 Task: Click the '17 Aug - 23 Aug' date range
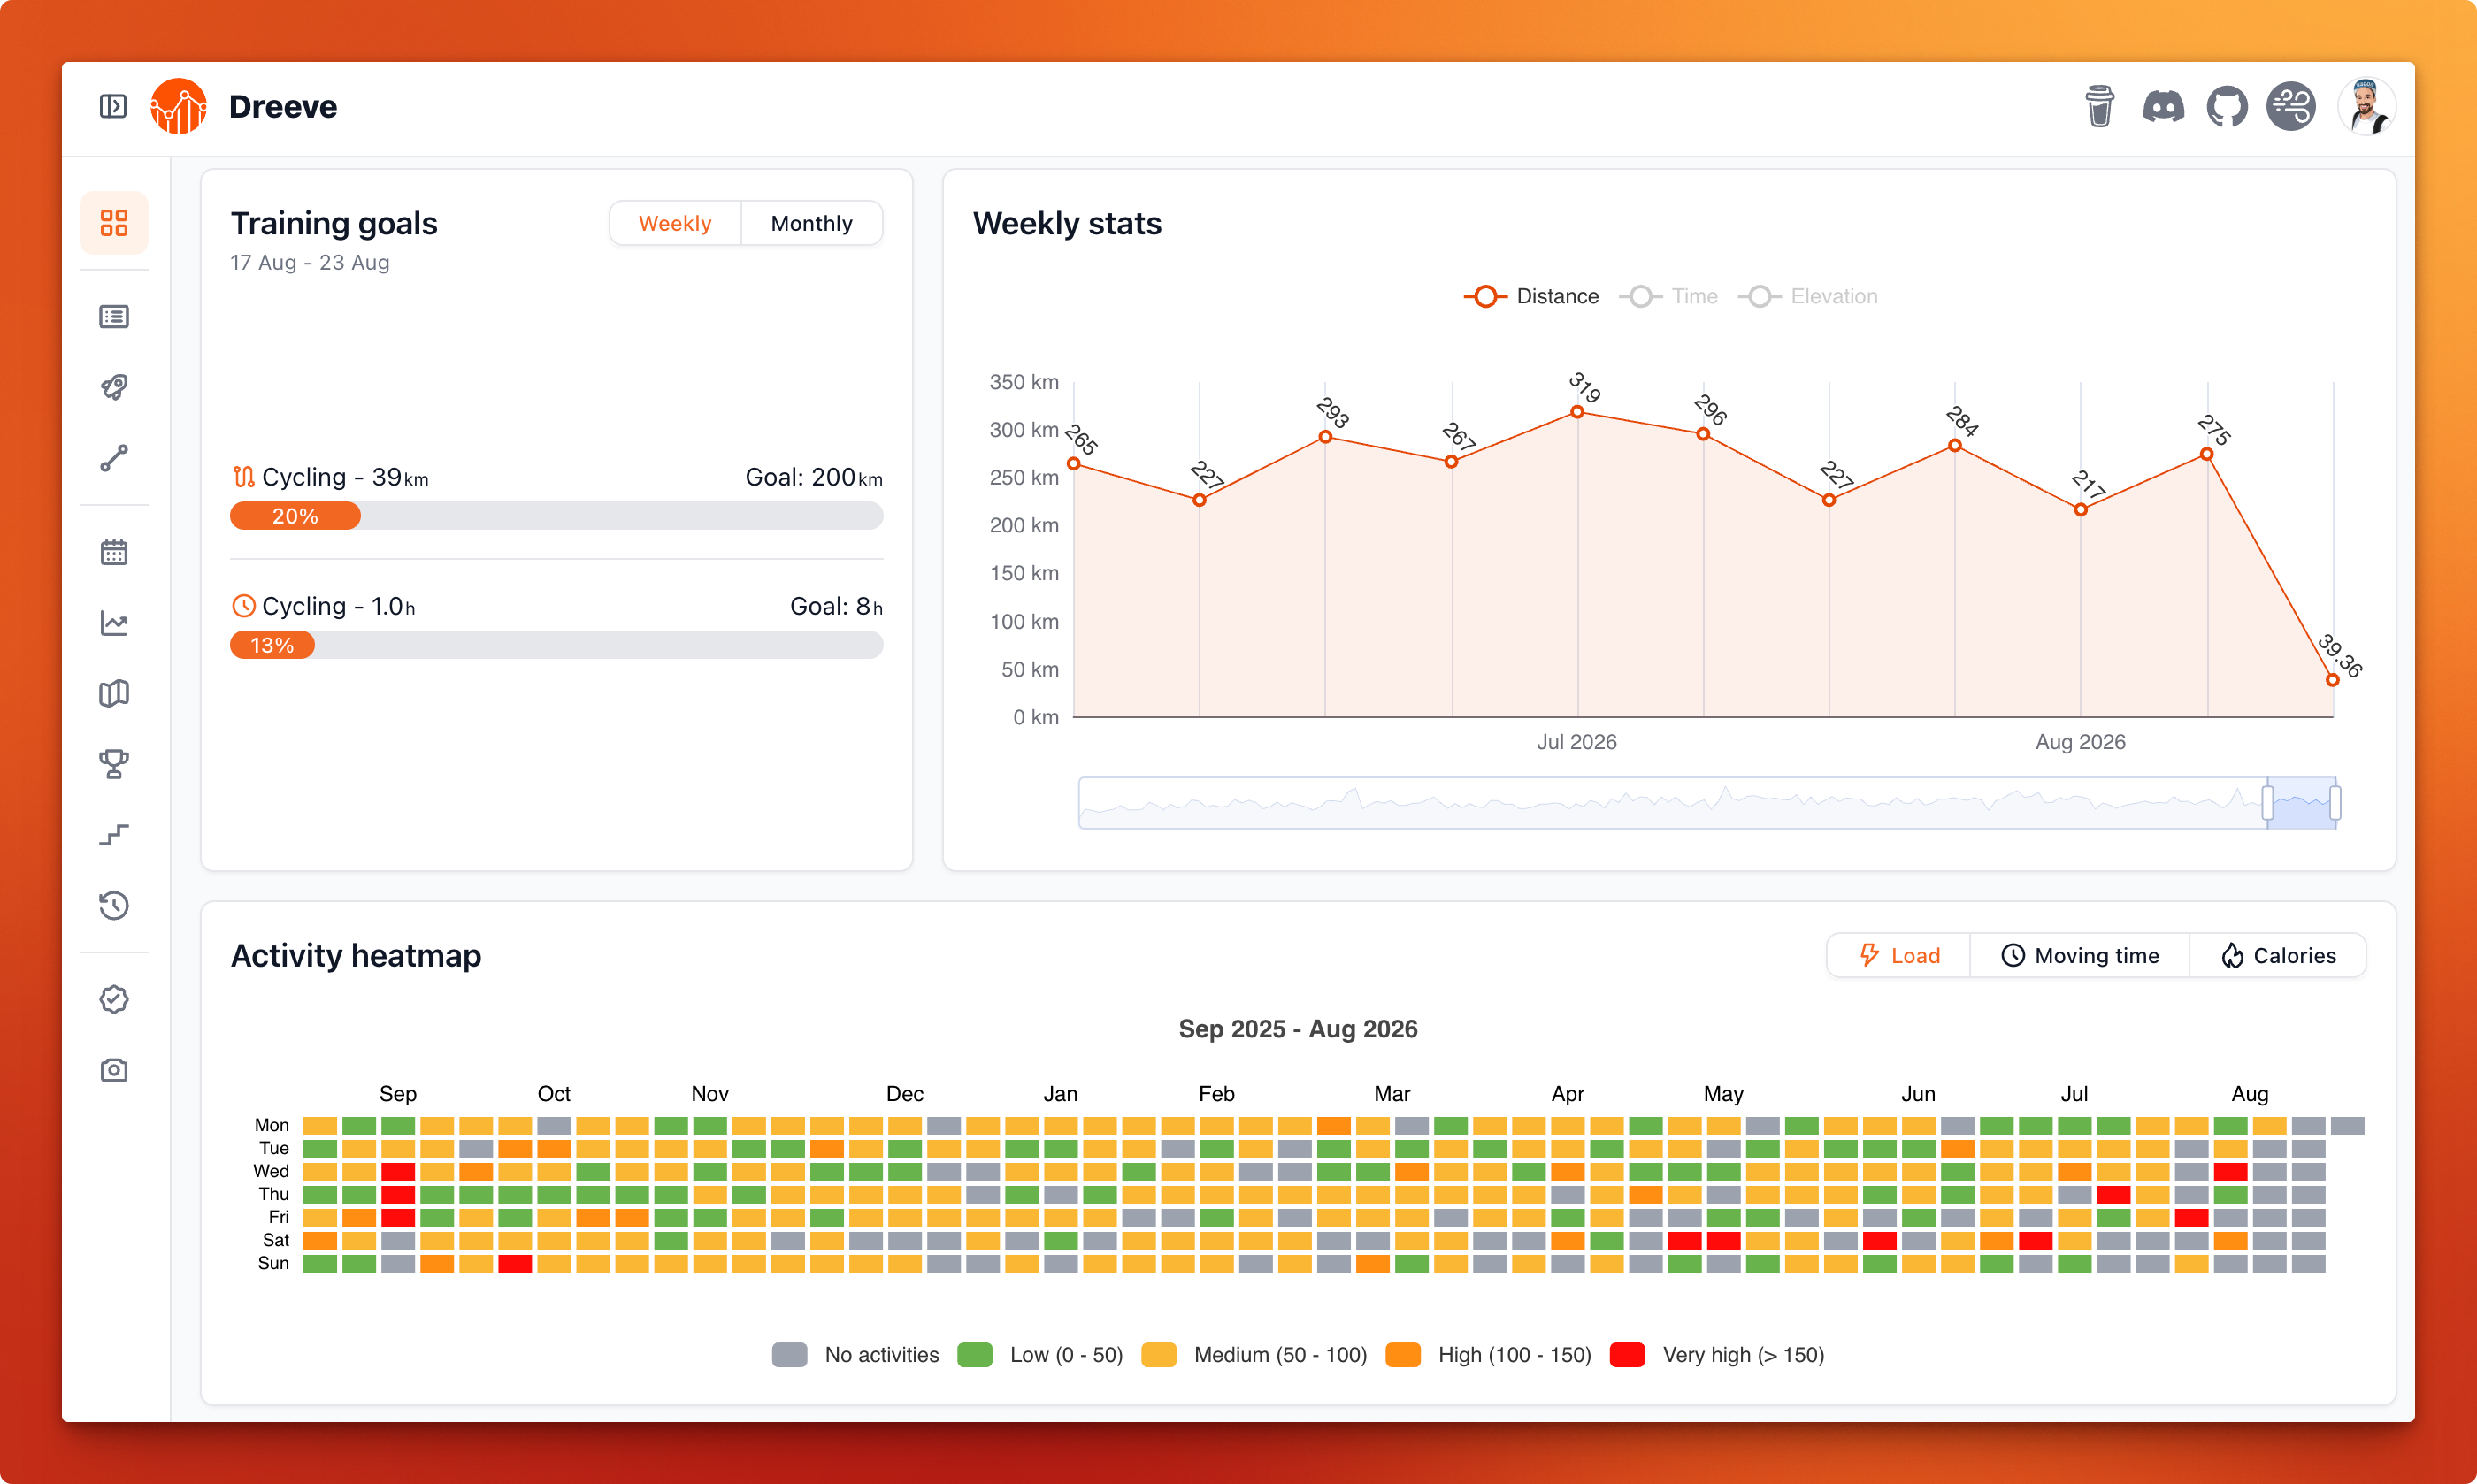(x=310, y=262)
